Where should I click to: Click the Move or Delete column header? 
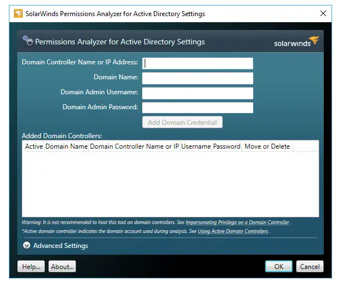[267, 146]
